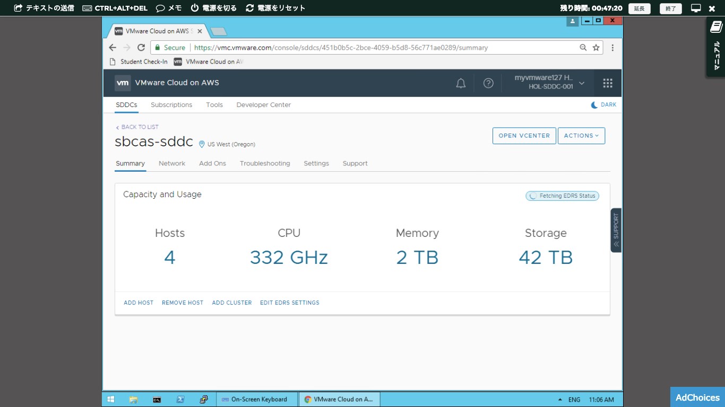Switch to the SDDCs tab

click(127, 105)
